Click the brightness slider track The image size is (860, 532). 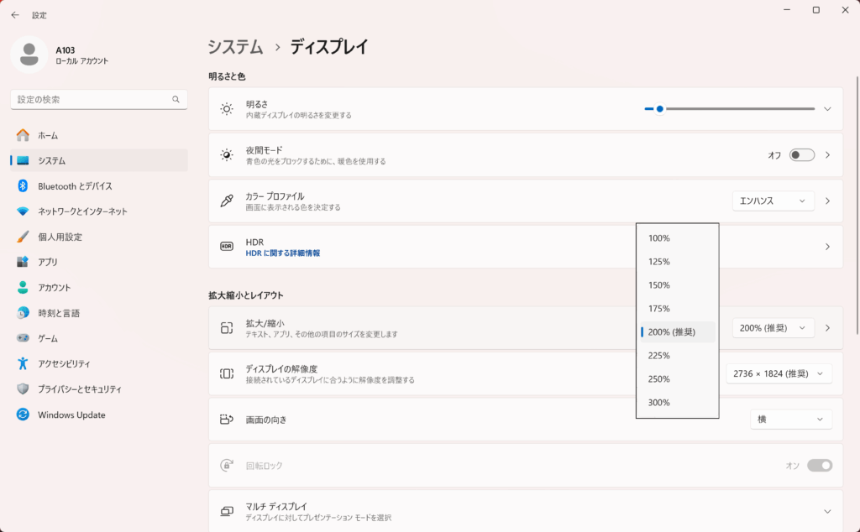(730, 109)
